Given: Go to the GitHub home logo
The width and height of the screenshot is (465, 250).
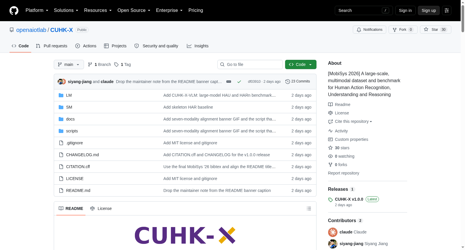Looking at the screenshot, I should [14, 10].
